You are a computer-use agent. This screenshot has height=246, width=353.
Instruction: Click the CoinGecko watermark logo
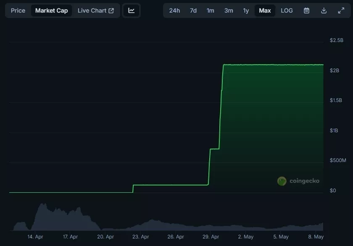(x=282, y=181)
